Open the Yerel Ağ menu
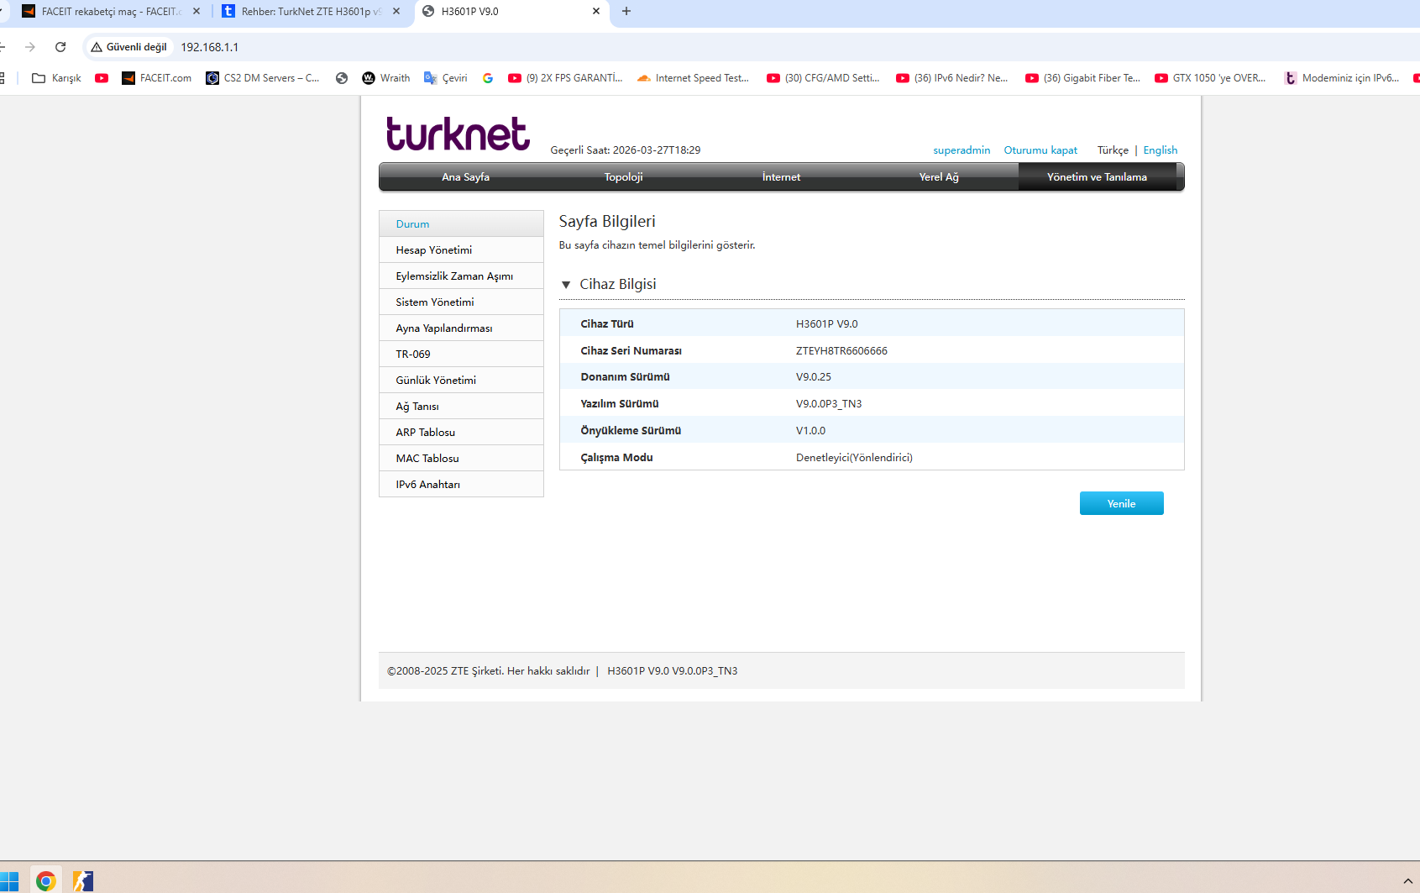 click(x=939, y=177)
